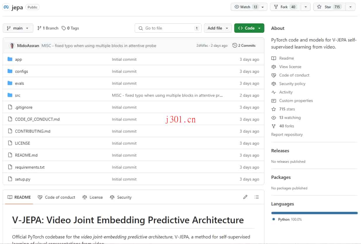Open the Security tab

pos(124,197)
